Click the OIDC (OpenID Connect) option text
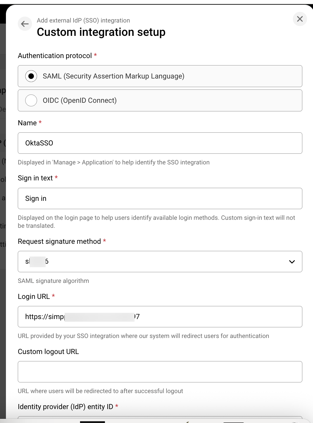Viewport: 313px width, 423px height. [x=79, y=100]
